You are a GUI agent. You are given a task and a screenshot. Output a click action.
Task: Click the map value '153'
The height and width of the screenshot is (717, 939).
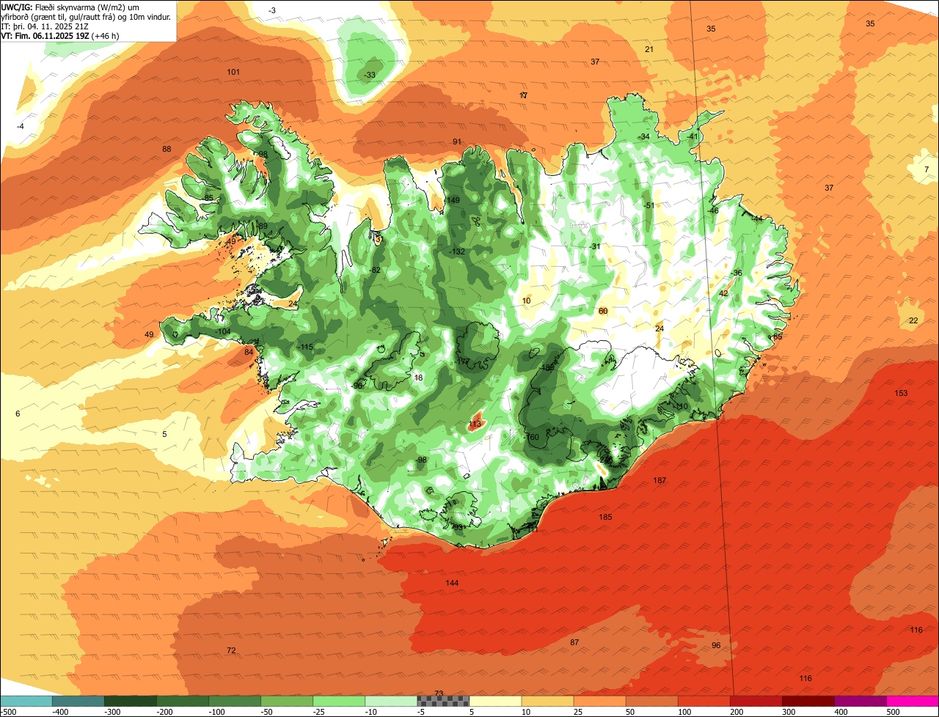coord(901,393)
